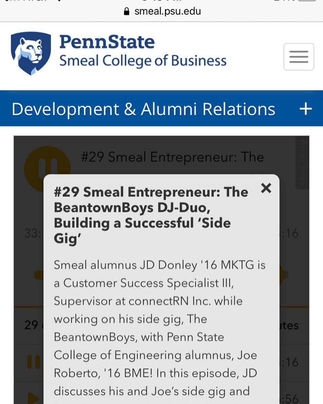323x404 pixels.
Task: Click the start of the audio progress bar
Action: click(39, 275)
